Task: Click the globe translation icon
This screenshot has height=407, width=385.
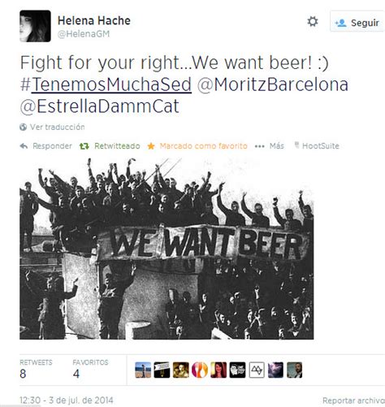Action: [24, 127]
